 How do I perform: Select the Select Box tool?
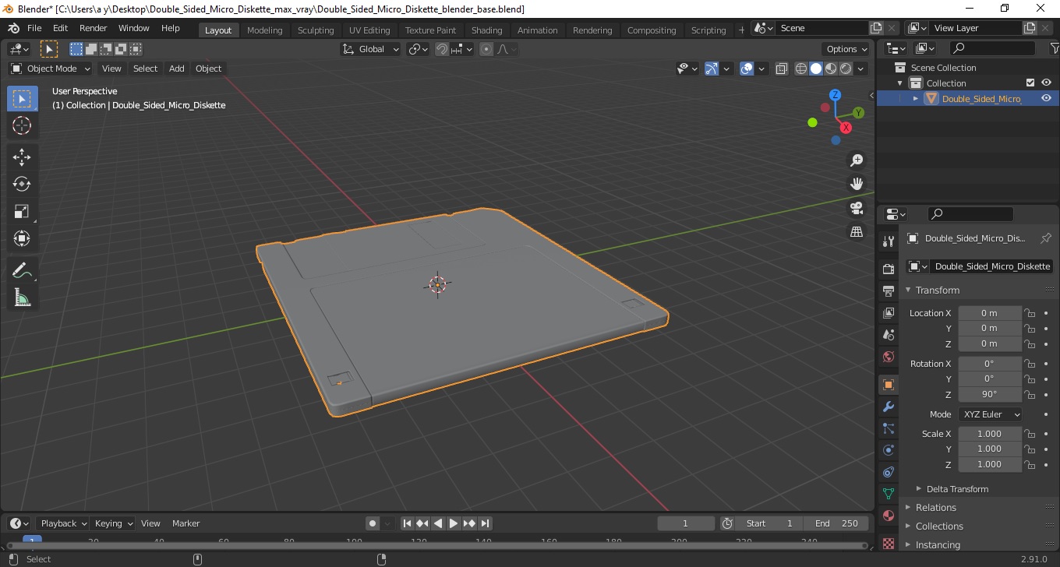click(22, 99)
